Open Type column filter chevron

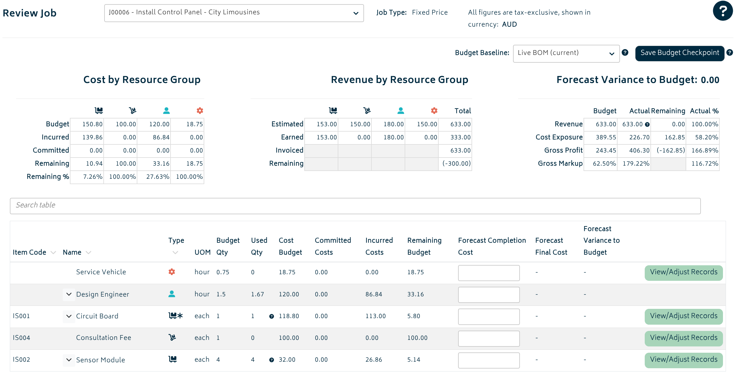point(175,253)
